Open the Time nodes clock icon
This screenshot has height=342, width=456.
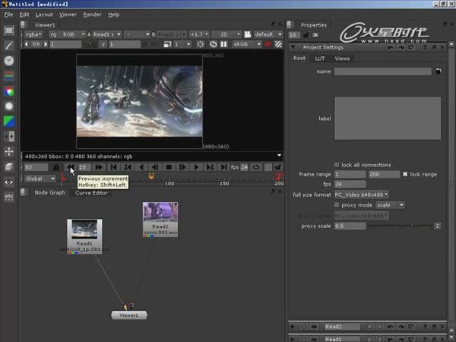[x=9, y=60]
